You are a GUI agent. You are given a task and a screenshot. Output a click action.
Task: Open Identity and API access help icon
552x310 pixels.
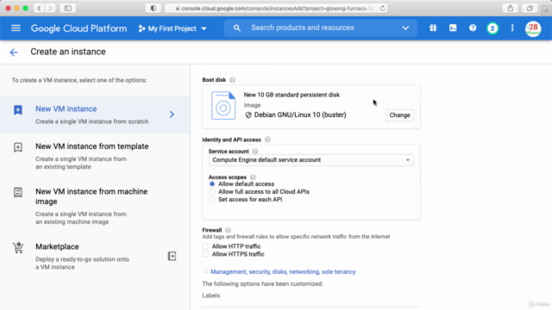[267, 139]
